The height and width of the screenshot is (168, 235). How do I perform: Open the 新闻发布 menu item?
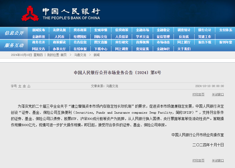click(x=38, y=30)
